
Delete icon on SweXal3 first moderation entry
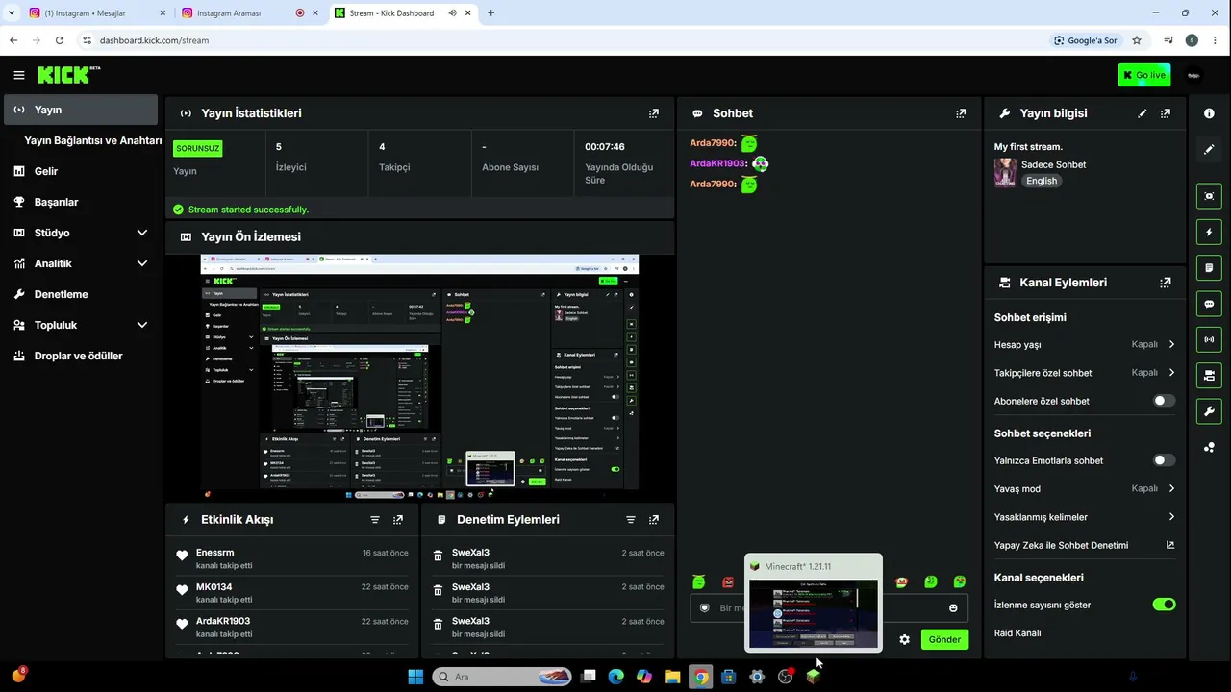pos(438,556)
